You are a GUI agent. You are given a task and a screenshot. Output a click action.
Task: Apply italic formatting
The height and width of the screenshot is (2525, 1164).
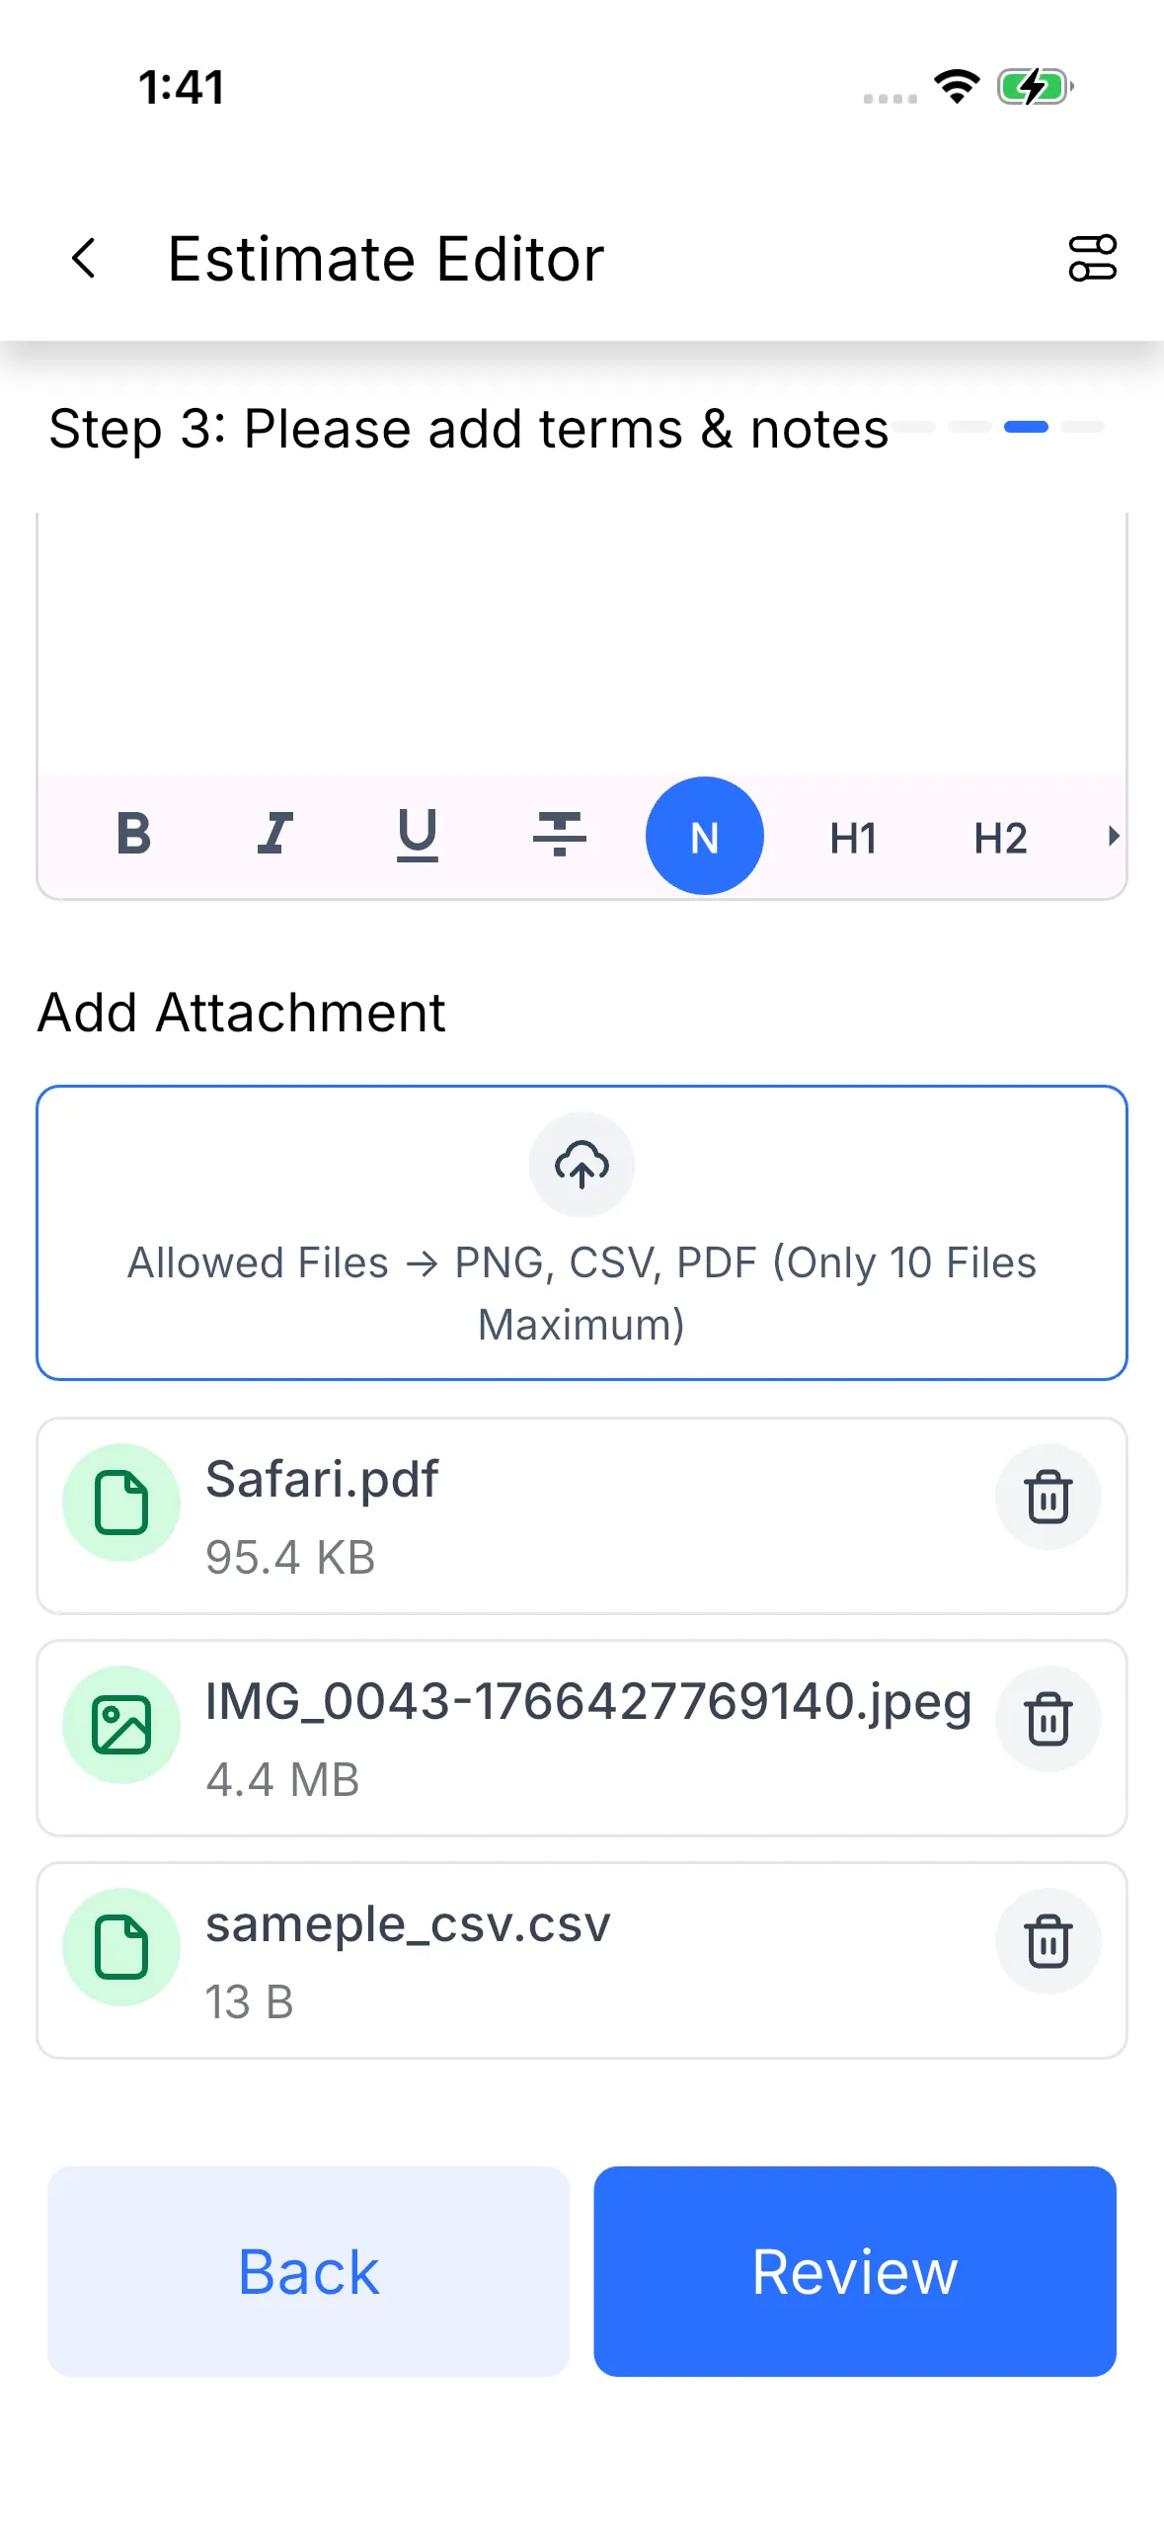(274, 835)
